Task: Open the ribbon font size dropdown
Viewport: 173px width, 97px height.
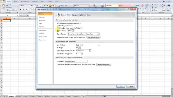Action: (35, 6)
